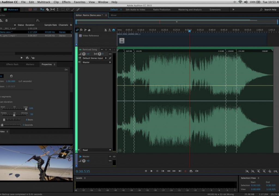Click the Fast Forward transport button
Image resolution: width=279 pixels, height=196 pixels.
[174, 171]
